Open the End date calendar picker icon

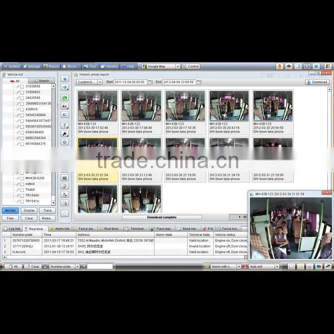pyautogui.click(x=199, y=82)
